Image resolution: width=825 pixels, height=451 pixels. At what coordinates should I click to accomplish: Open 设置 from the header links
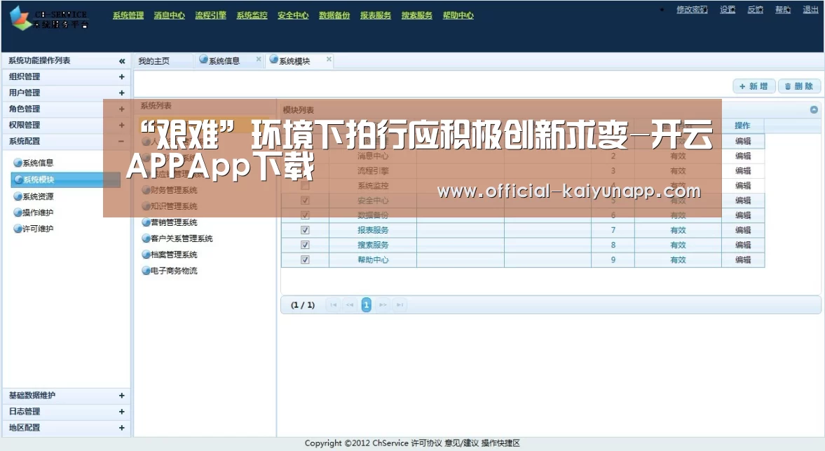click(x=728, y=10)
